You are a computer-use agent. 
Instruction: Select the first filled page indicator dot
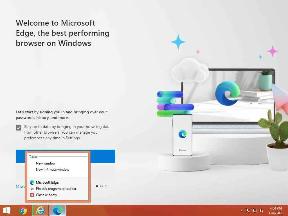click(x=97, y=186)
